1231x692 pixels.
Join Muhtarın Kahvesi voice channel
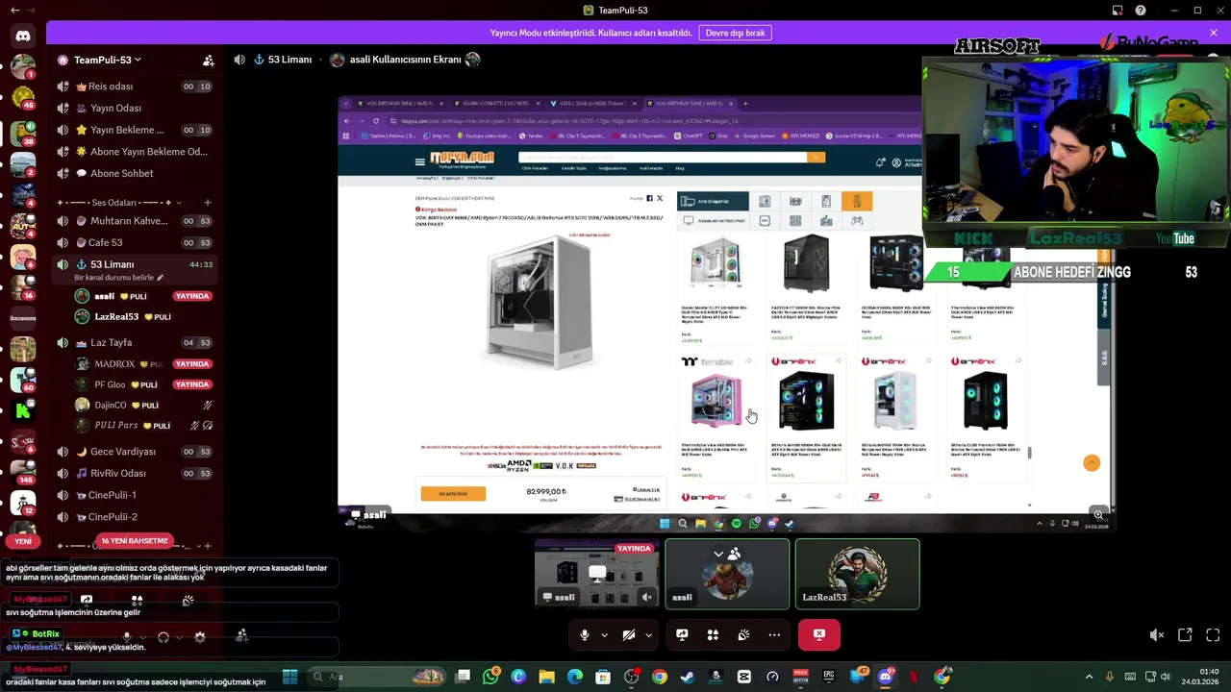tap(135, 221)
